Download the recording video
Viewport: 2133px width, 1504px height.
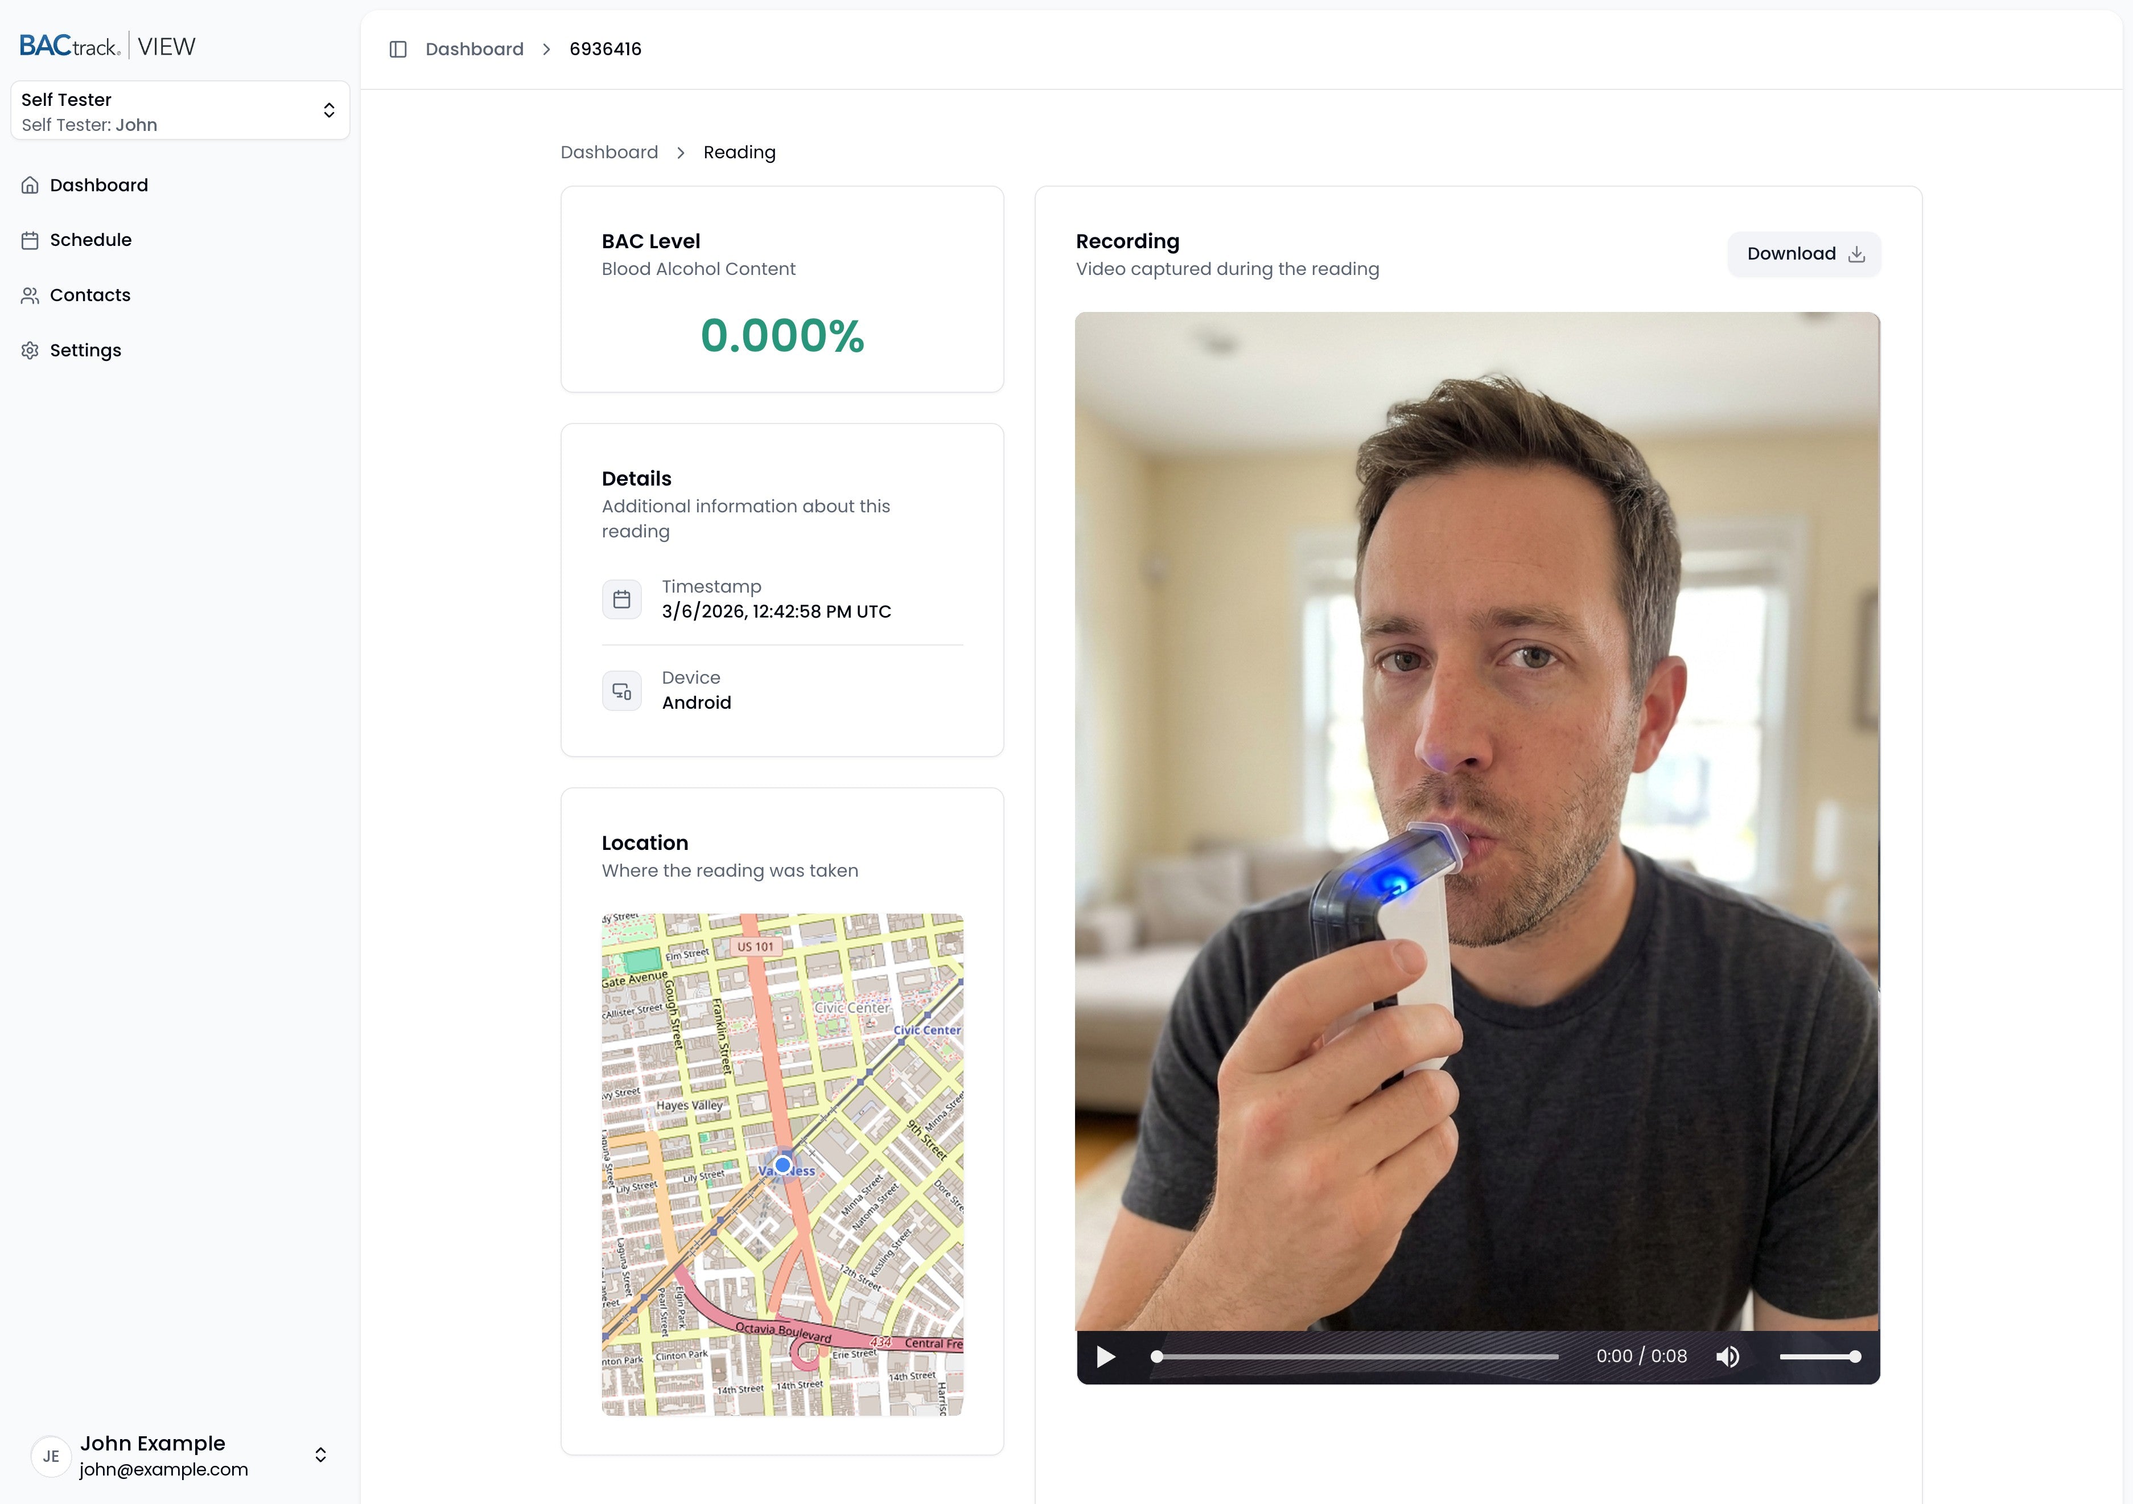[1804, 254]
